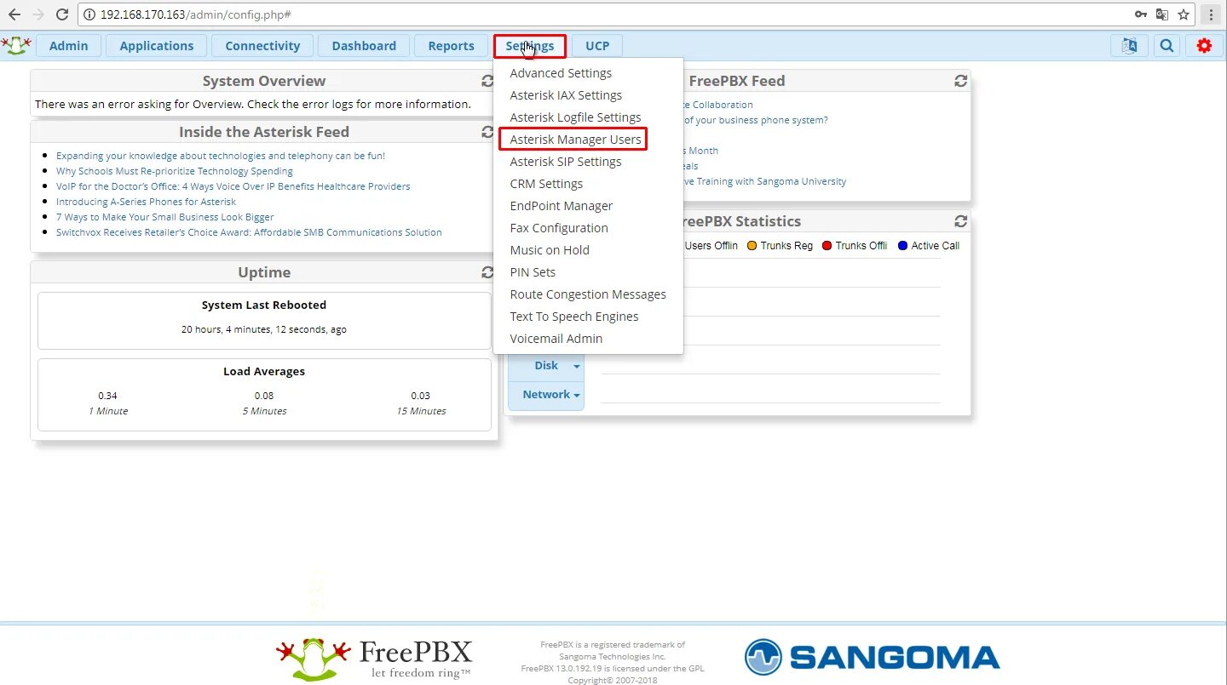The height and width of the screenshot is (685, 1227).
Task: Expand the Disk statistics dropdown
Action: [x=546, y=366]
